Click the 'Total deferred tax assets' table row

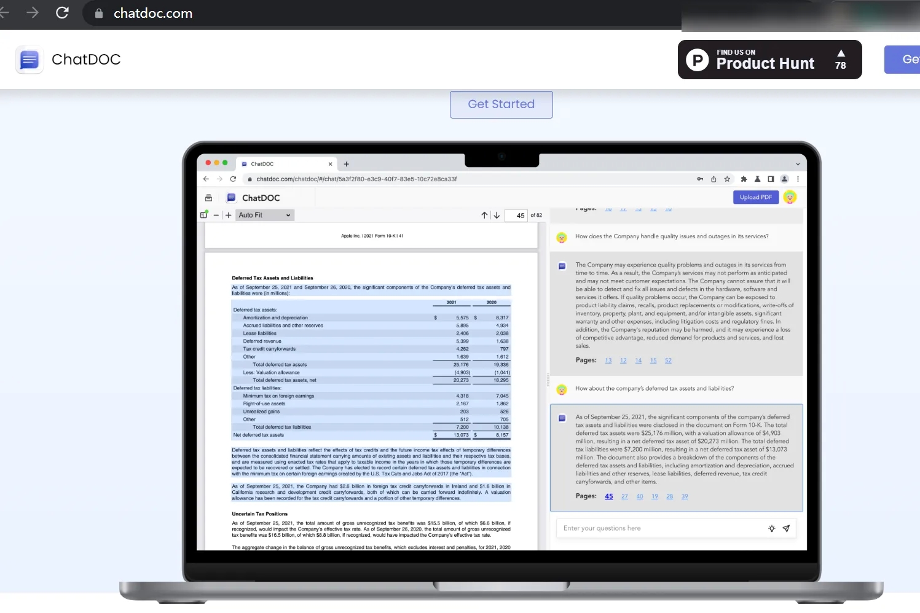coord(371,365)
